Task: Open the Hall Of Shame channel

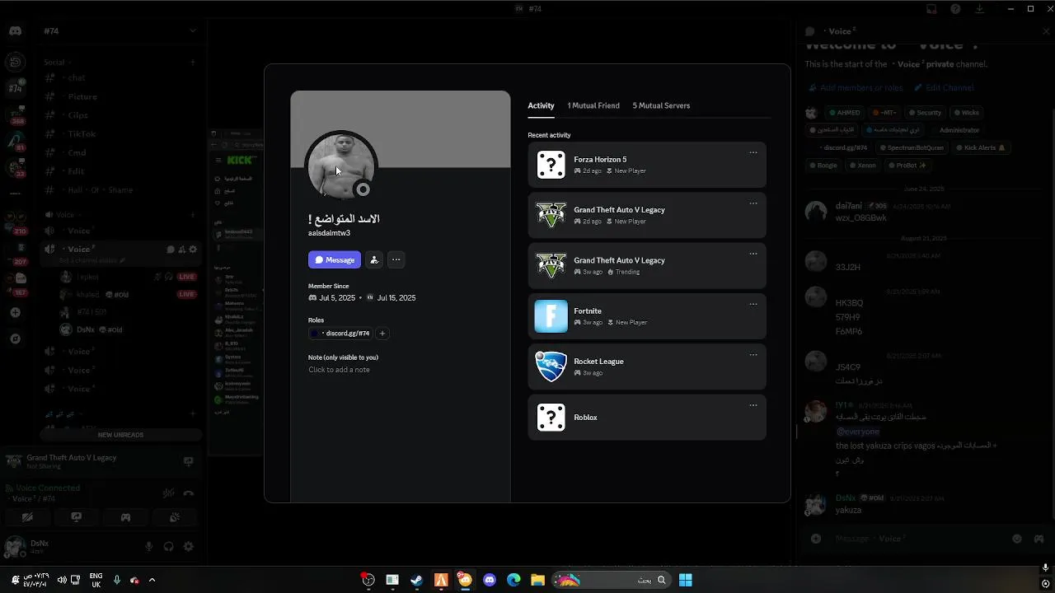Action: pyautogui.click(x=121, y=189)
